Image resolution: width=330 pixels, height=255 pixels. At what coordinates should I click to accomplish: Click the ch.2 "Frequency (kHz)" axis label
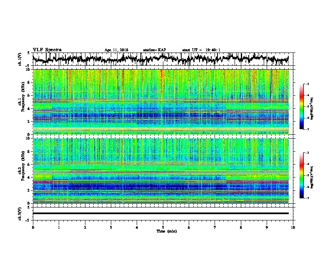coord(23,166)
